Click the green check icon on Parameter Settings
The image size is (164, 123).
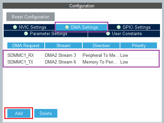tap(26, 33)
